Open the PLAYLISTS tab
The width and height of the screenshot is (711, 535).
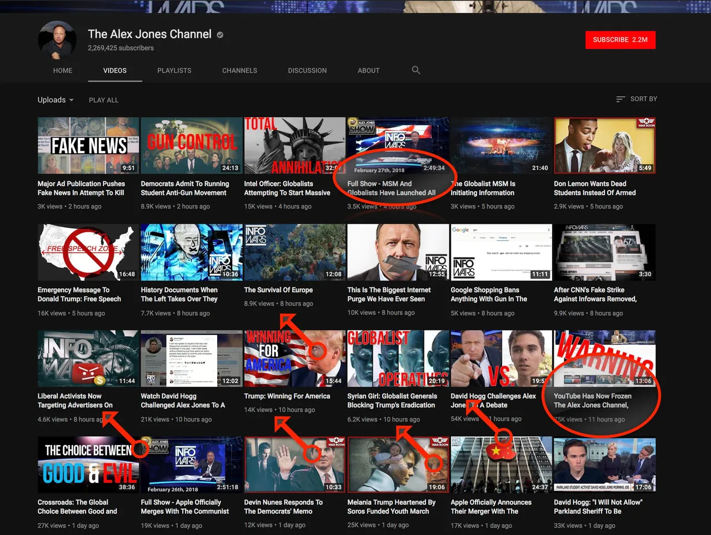point(174,71)
